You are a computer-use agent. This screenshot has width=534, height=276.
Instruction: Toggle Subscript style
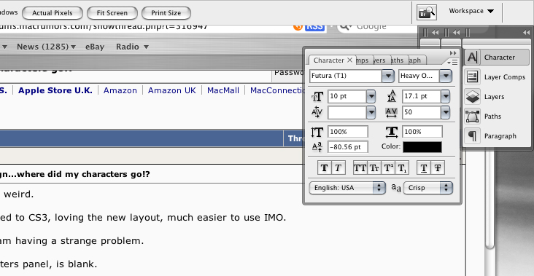click(x=402, y=167)
